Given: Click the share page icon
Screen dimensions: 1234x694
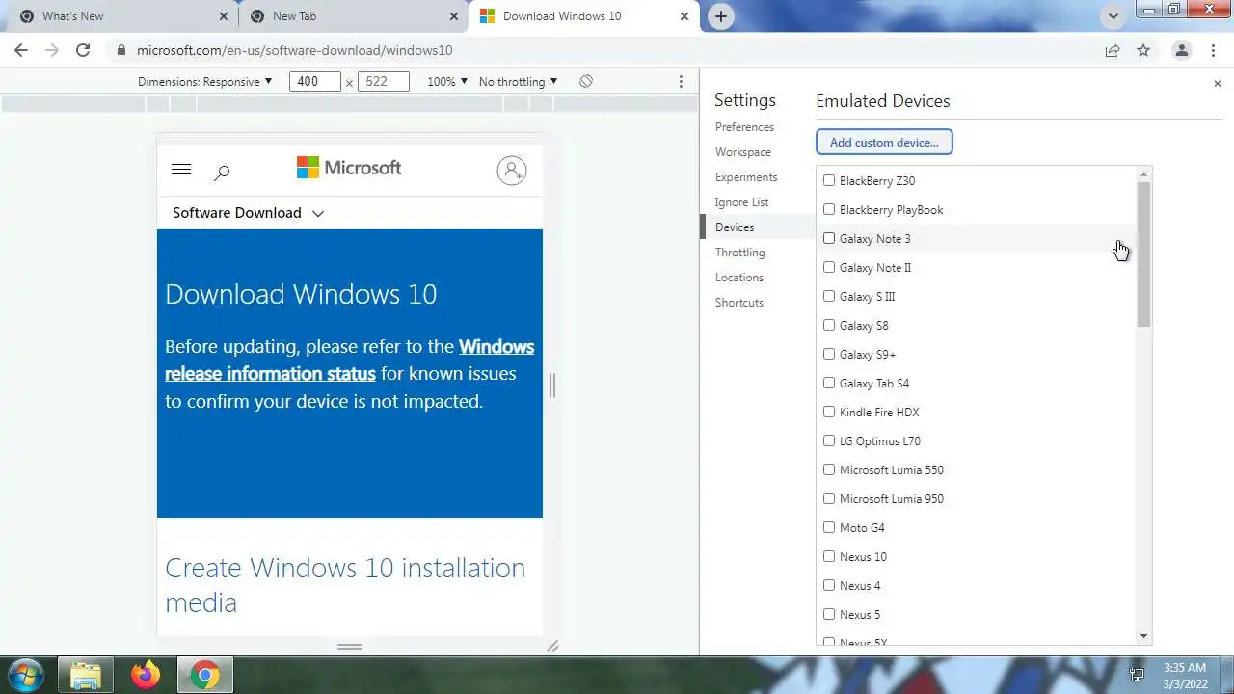Looking at the screenshot, I should tap(1113, 50).
